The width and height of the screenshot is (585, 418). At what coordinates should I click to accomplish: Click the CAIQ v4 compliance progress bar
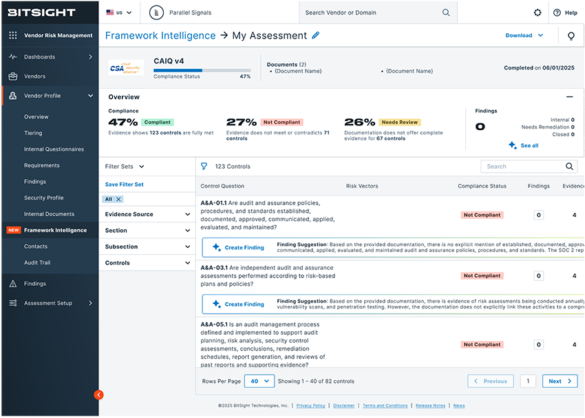202,70
